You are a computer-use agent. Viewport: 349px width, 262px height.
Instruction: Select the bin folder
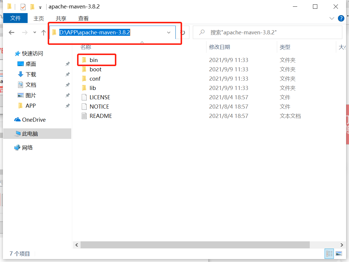94,60
